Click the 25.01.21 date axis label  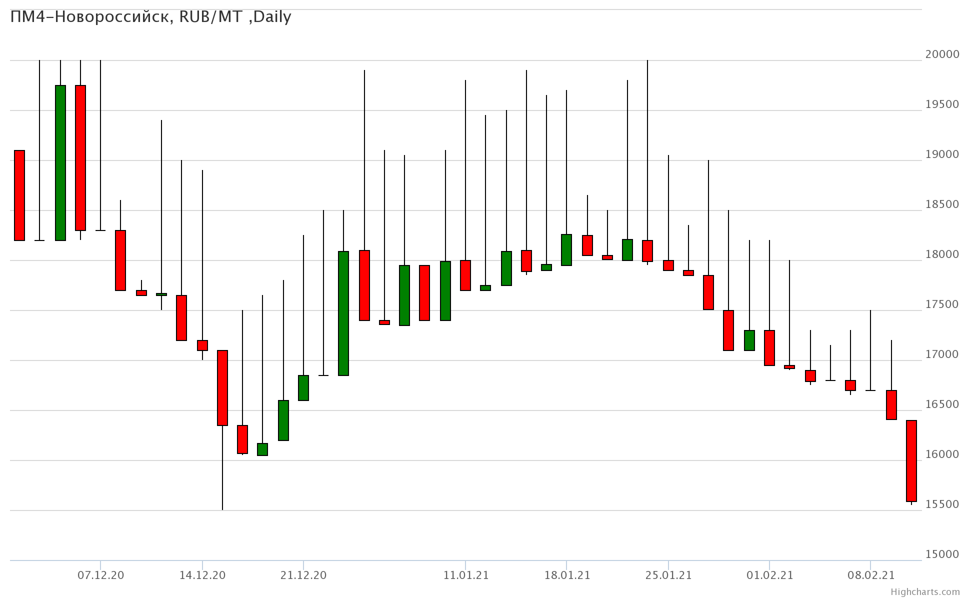(668, 575)
